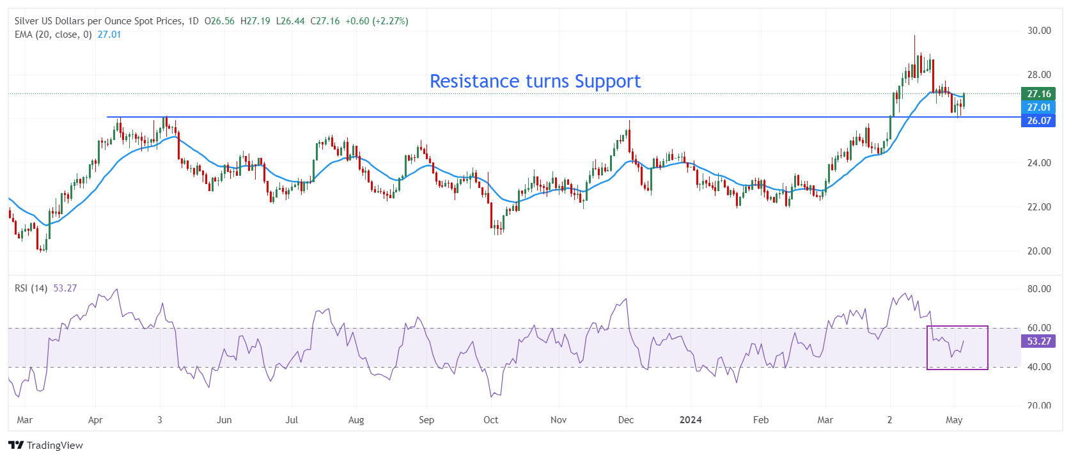Screen dimensions: 1071x459
Task: Click the 2024 label on time axis
Action: coord(691,420)
